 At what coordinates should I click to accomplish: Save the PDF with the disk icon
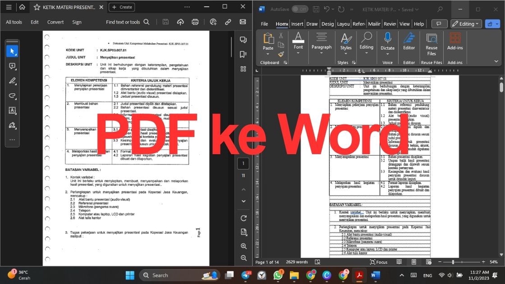point(166,22)
